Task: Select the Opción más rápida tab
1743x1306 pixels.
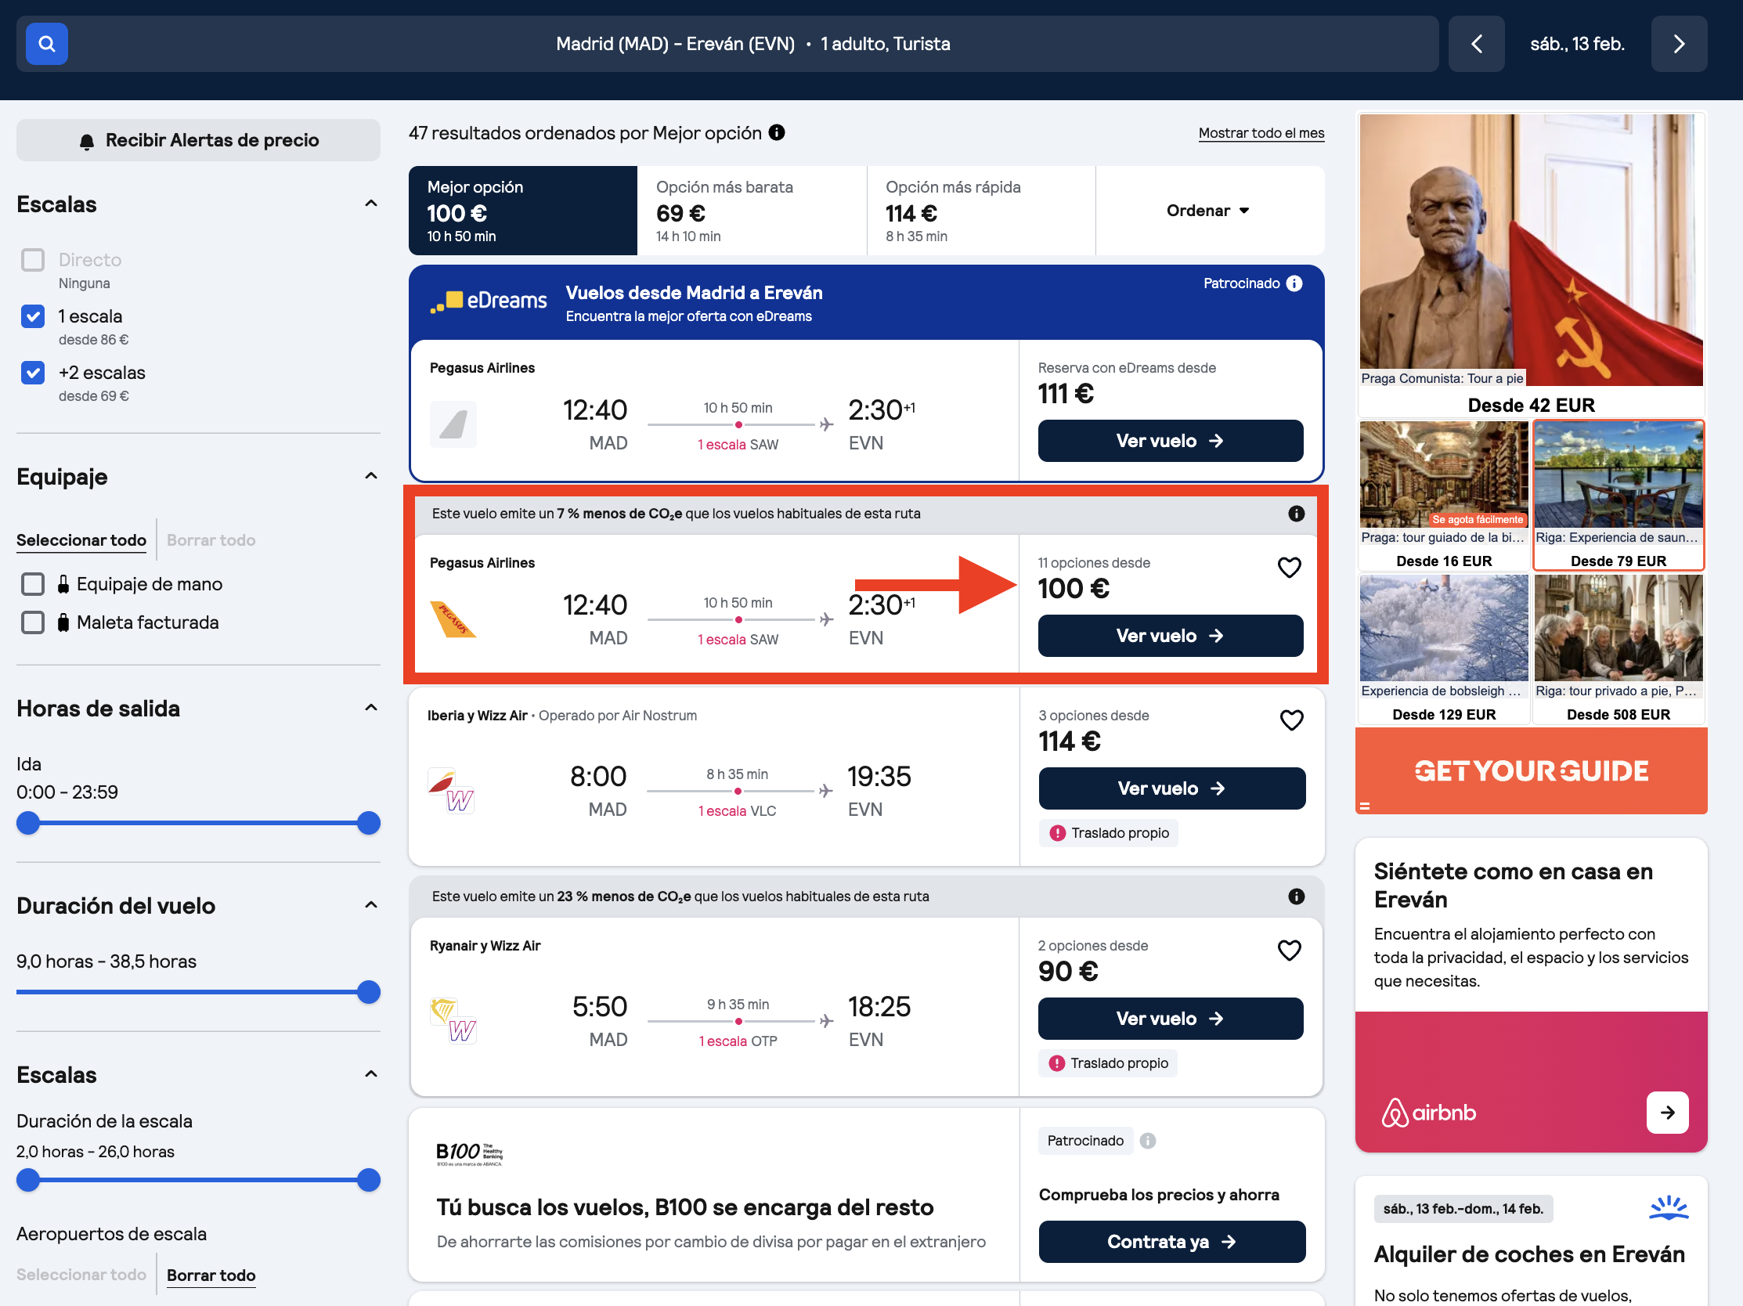Action: click(x=981, y=211)
